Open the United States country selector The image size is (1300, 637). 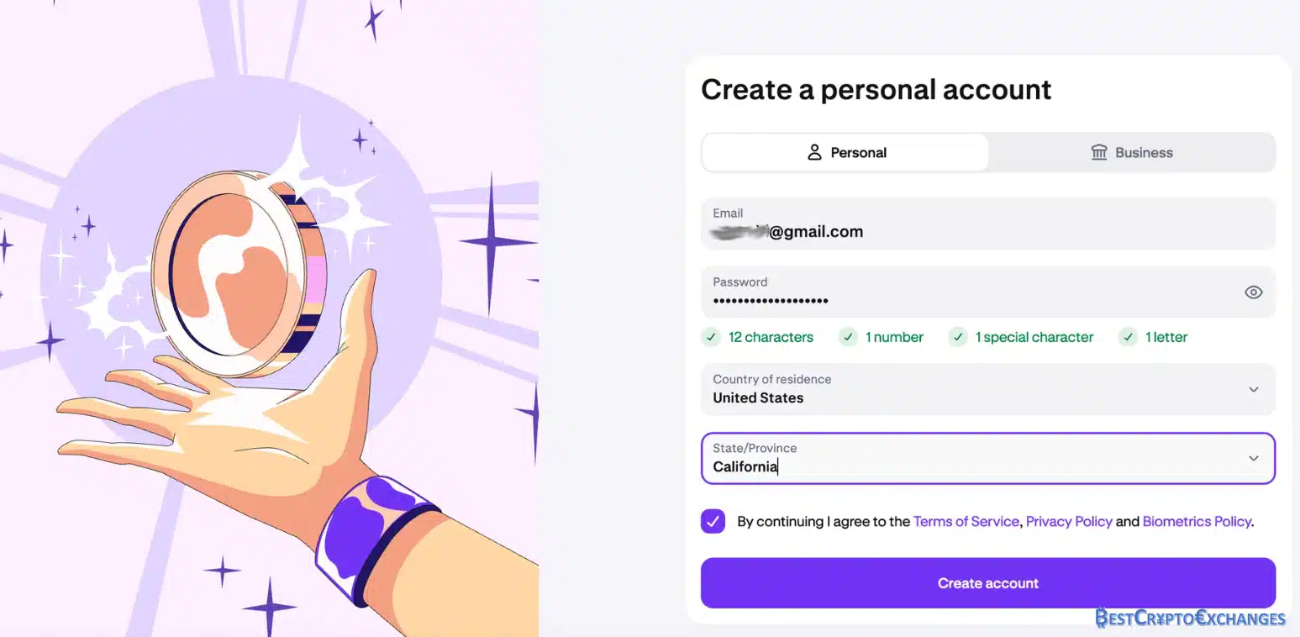coord(988,389)
